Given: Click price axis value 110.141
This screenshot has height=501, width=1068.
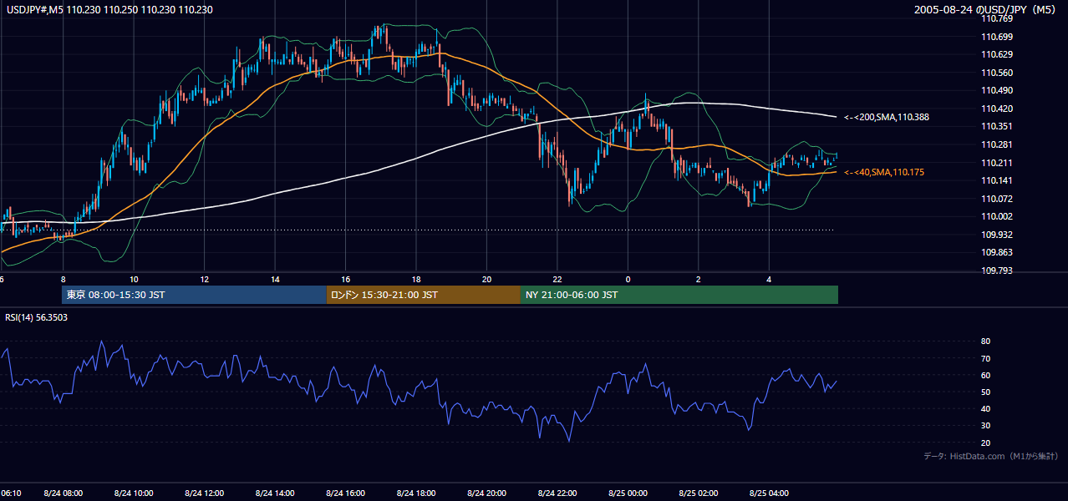Looking at the screenshot, I should pyautogui.click(x=996, y=180).
